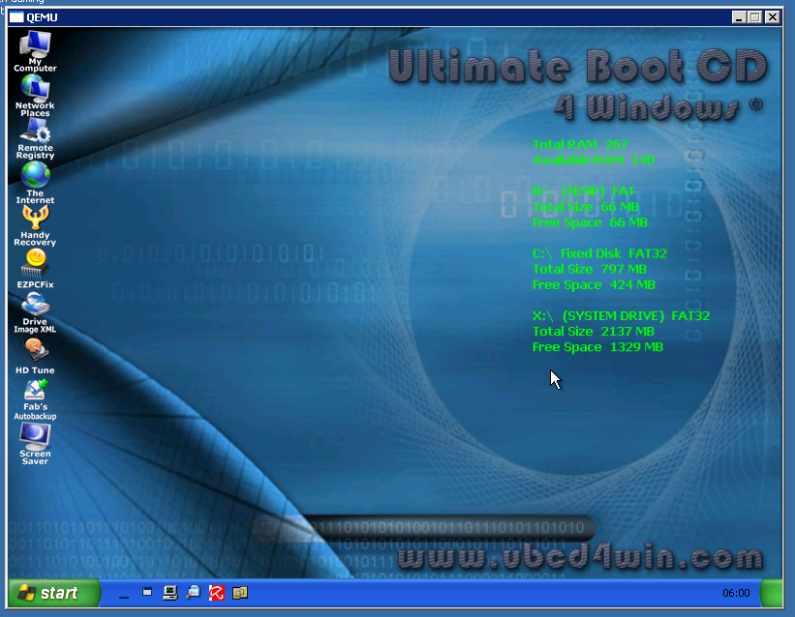795x617 pixels.
Task: Close the QEMU window
Action: point(772,17)
